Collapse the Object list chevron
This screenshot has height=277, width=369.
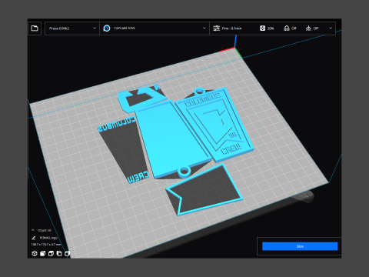[33, 230]
